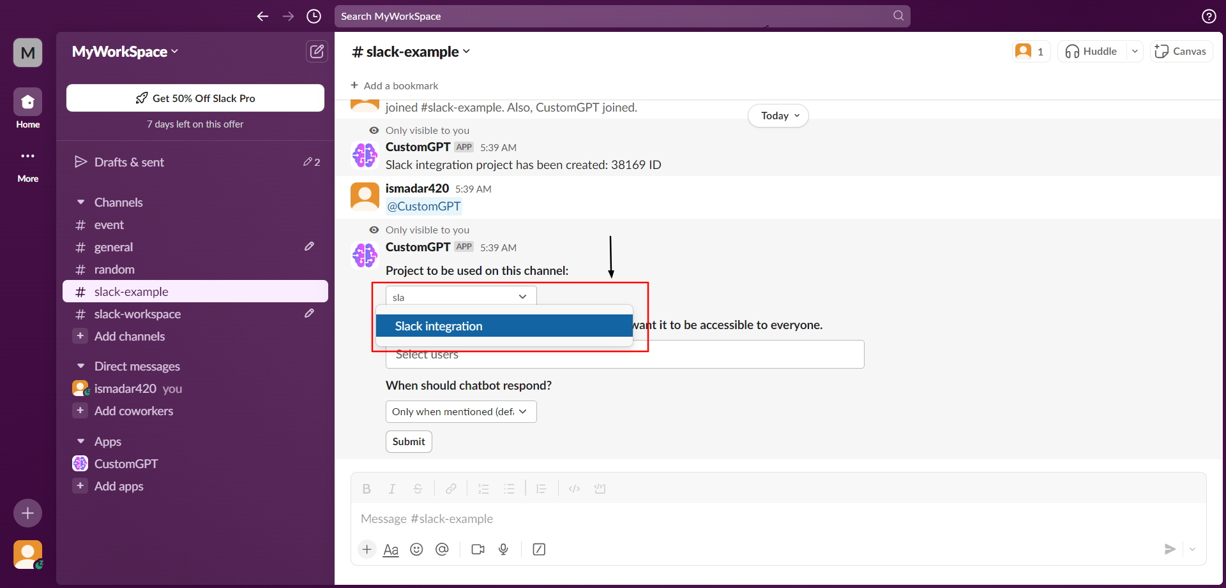
Task: Open the emoji picker
Action: (x=416, y=549)
